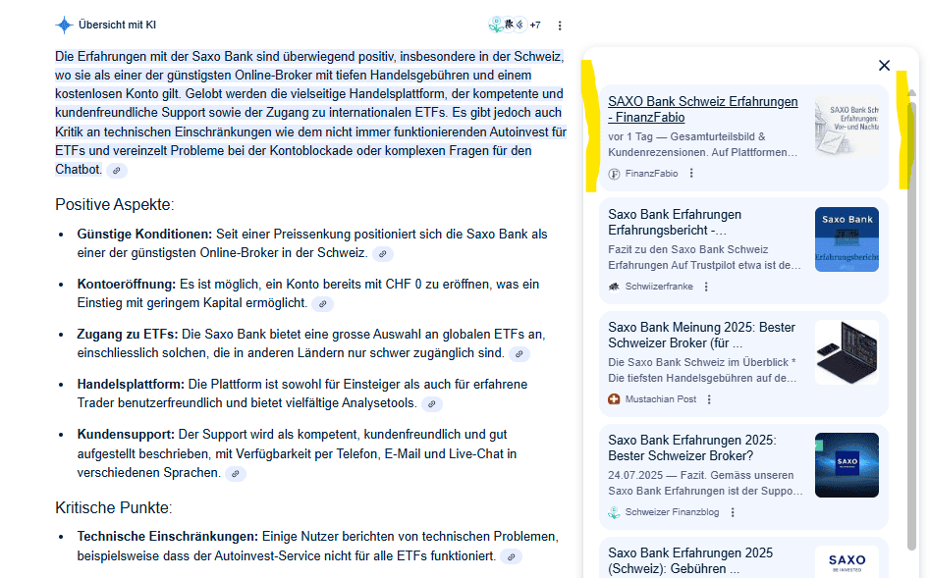Click the link icon after Technische Einschränkungen
This screenshot has width=929, height=578.
510,555
